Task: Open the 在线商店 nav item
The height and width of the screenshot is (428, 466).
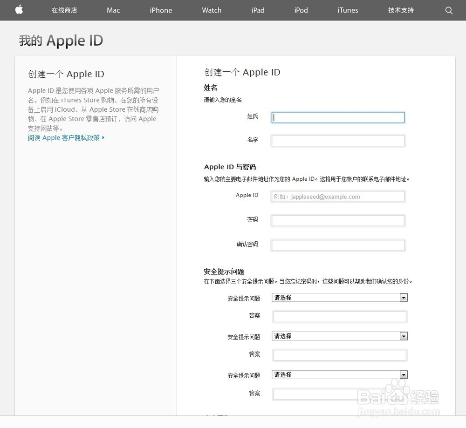Action: click(64, 10)
